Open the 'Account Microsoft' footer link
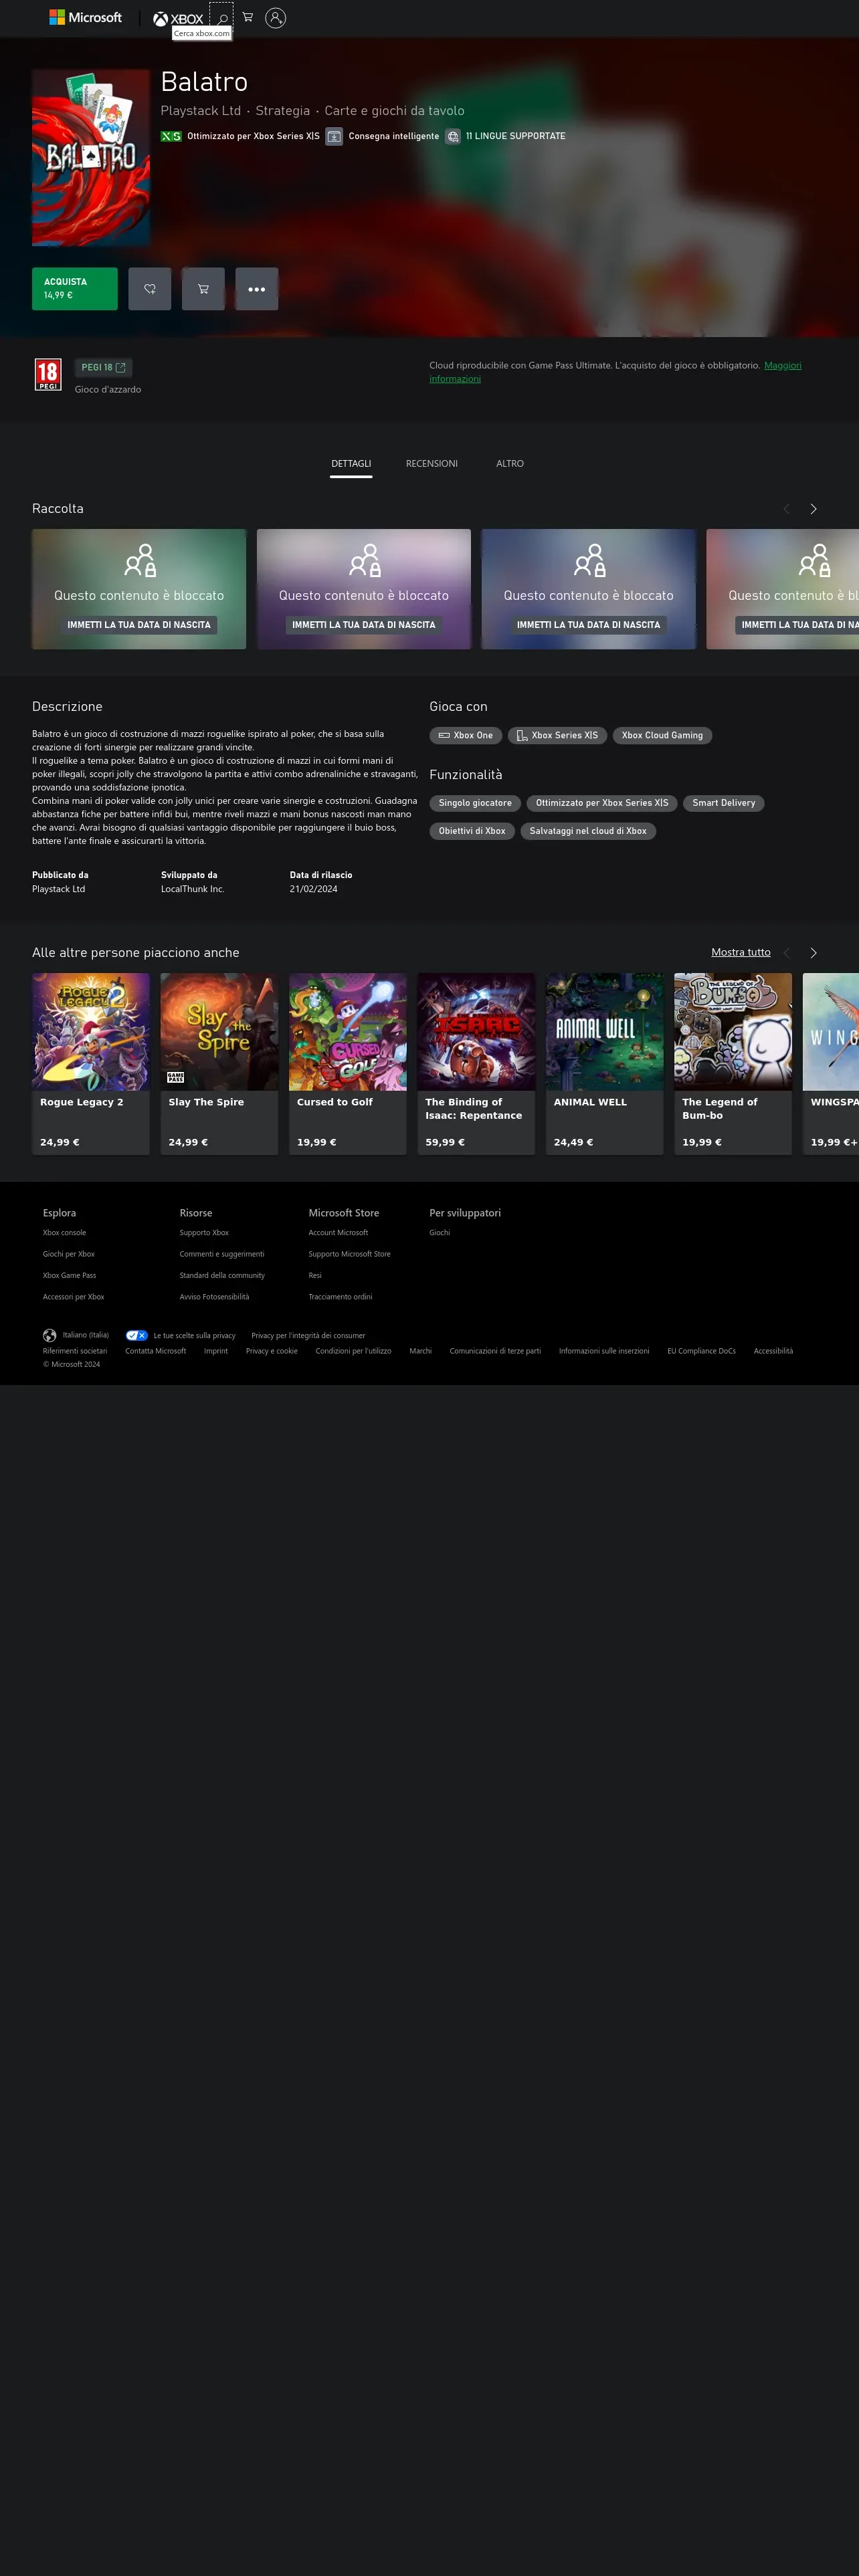This screenshot has width=859, height=2576. pos(338,1233)
